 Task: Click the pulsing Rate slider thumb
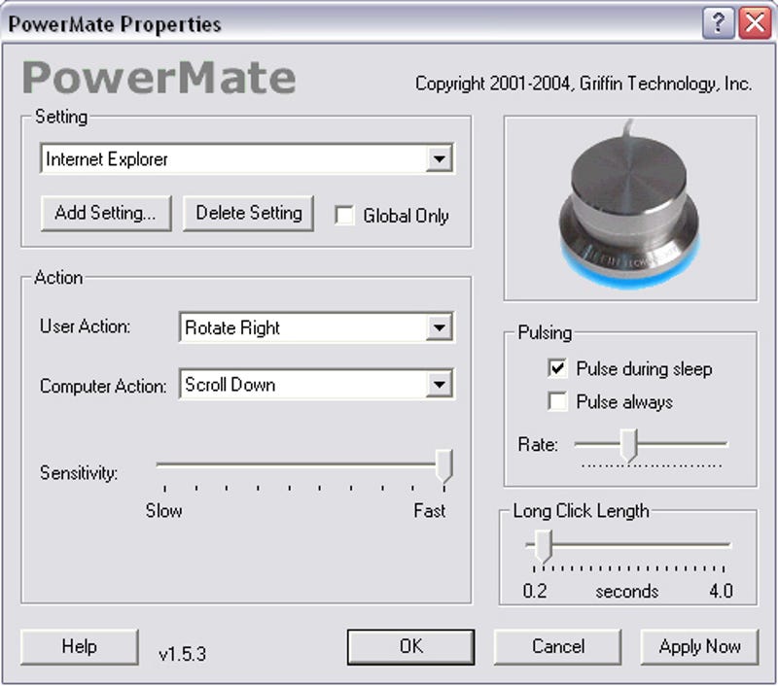pyautogui.click(x=629, y=446)
